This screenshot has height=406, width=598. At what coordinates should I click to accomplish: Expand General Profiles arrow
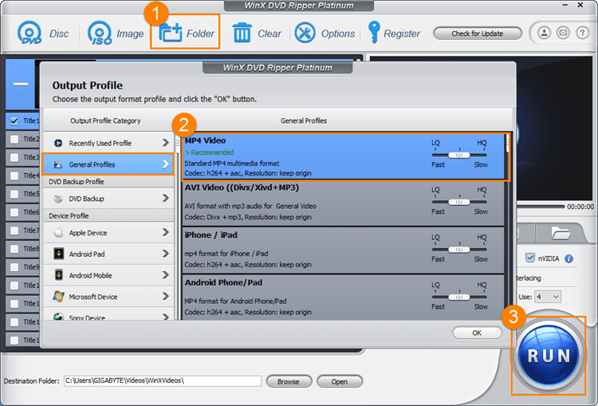point(166,164)
